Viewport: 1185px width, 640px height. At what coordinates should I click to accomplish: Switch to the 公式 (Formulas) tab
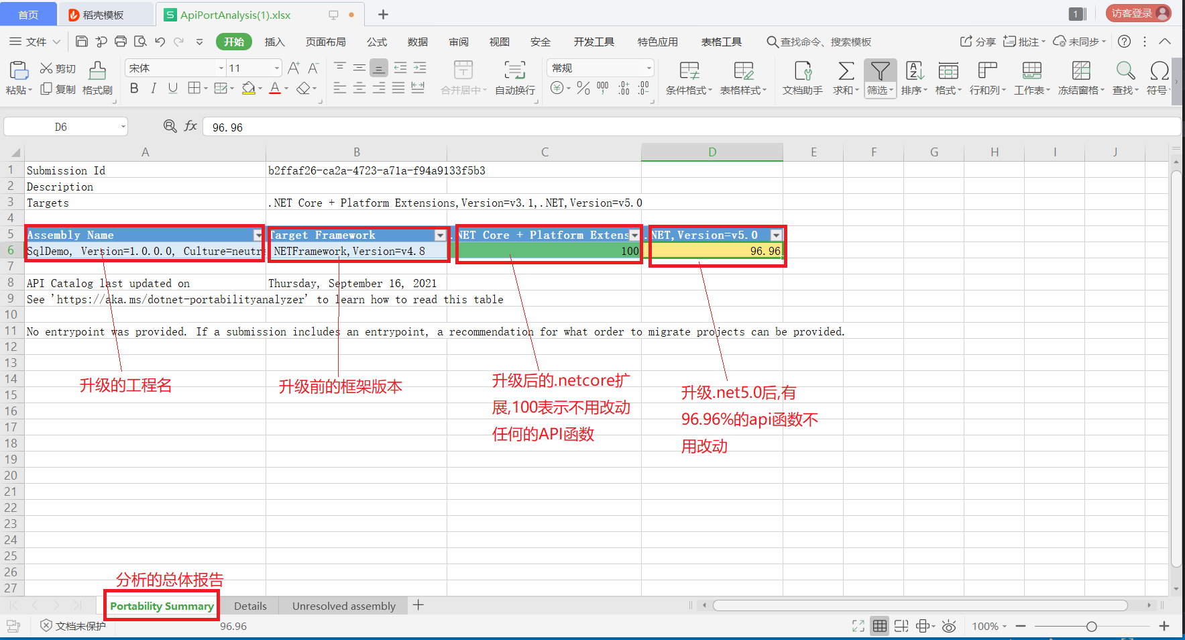tap(377, 42)
